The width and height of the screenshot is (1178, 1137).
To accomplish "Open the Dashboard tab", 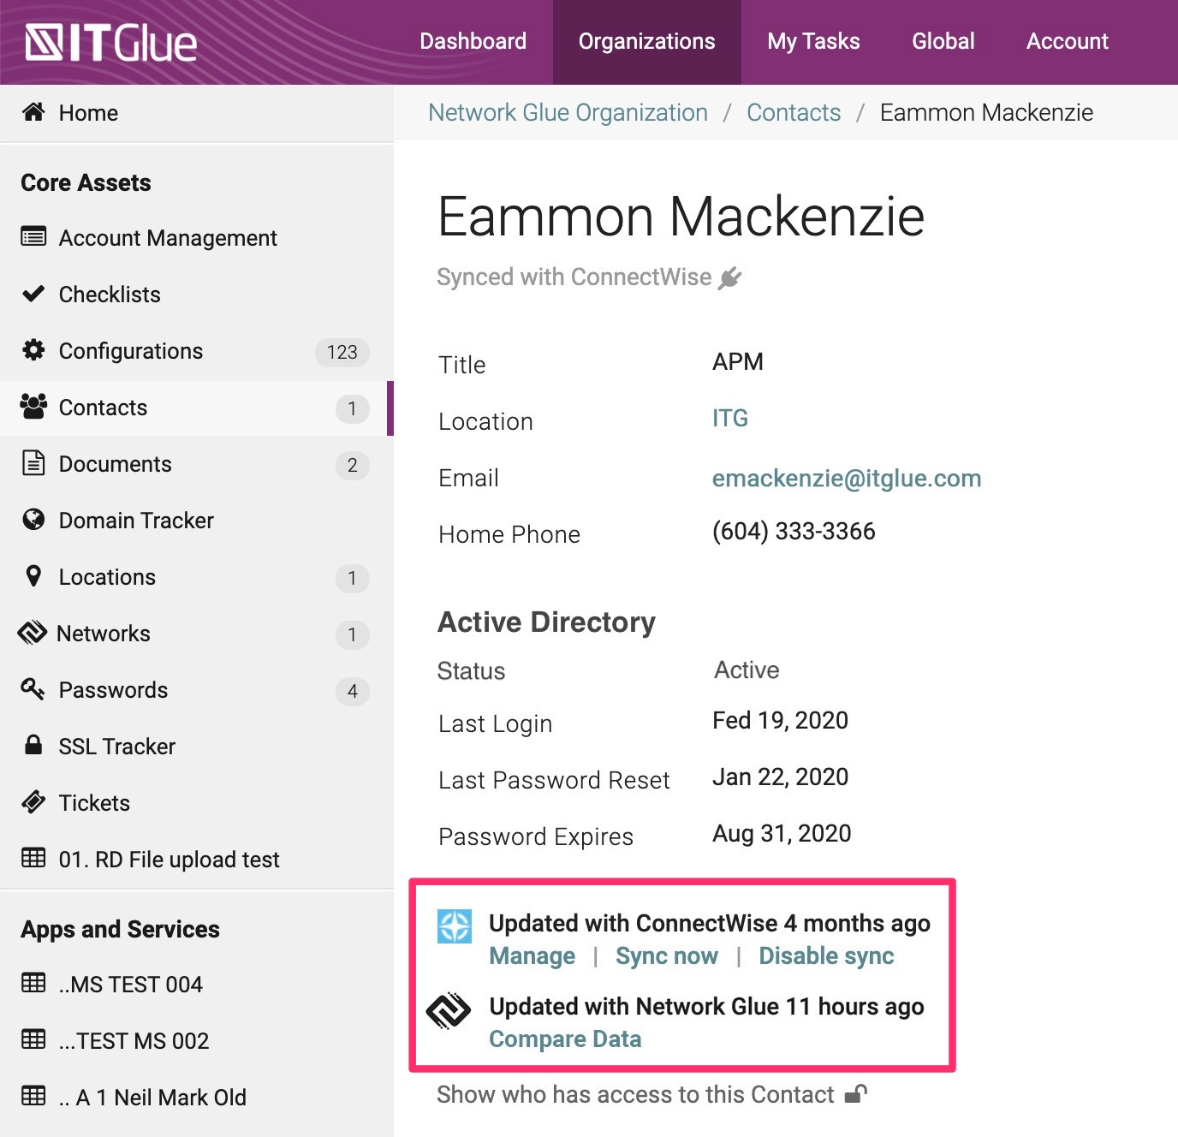I will [x=473, y=41].
